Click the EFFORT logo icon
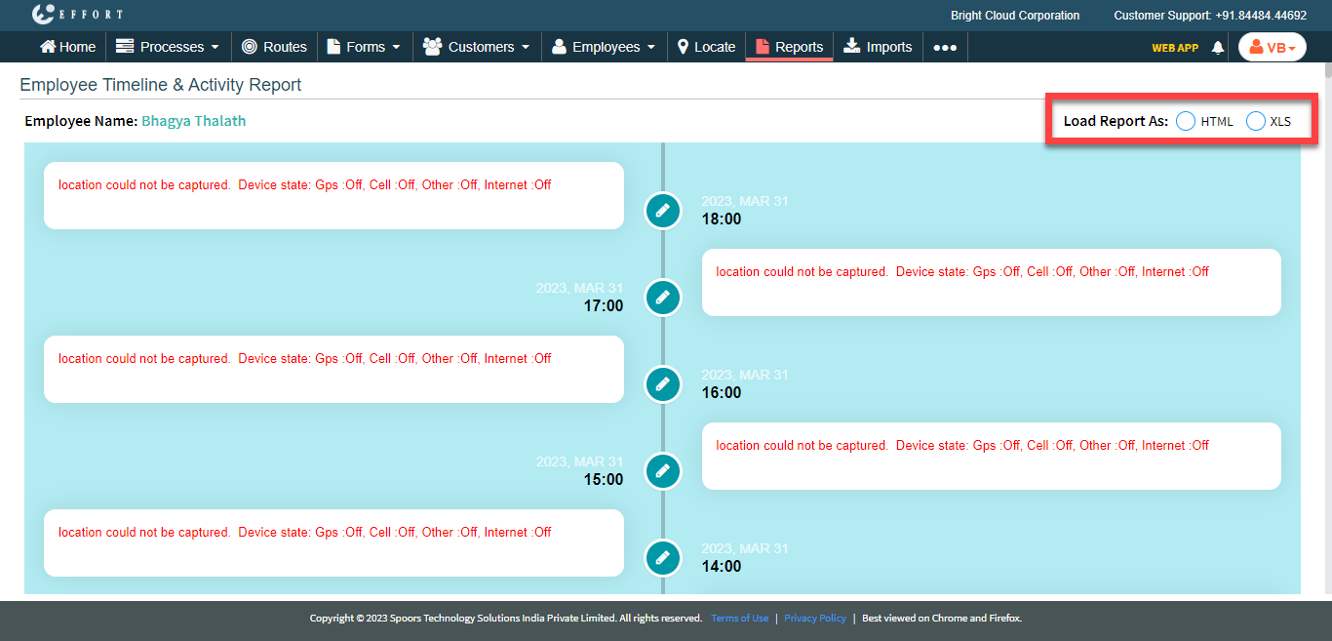 [x=44, y=15]
